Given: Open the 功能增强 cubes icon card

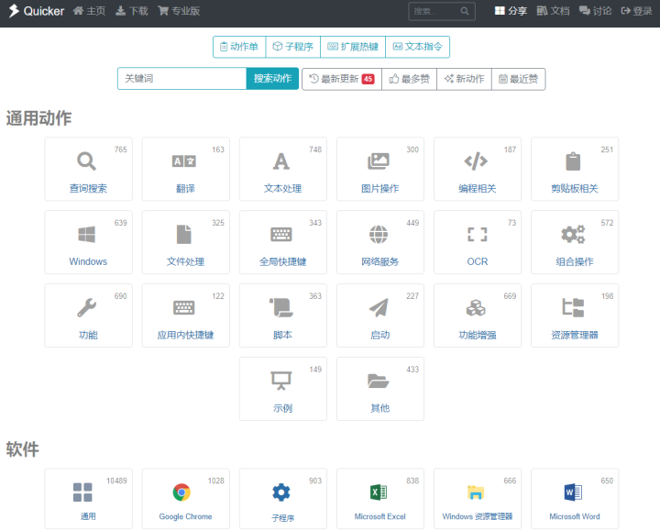Looking at the screenshot, I should (478, 315).
